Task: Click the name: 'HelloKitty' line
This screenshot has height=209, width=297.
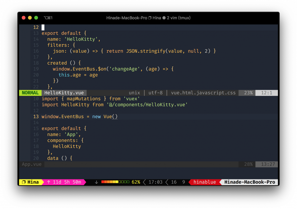Action: coord(74,39)
